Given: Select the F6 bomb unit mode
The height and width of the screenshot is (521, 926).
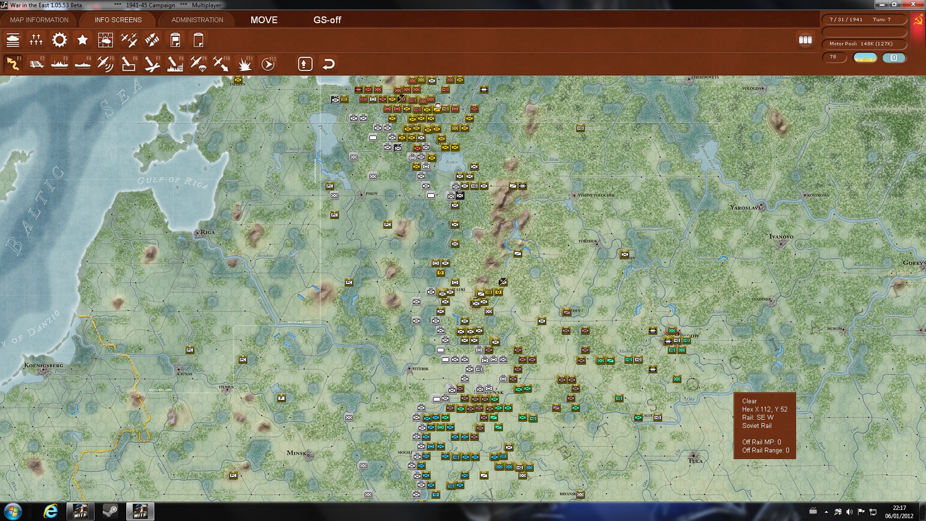Looking at the screenshot, I should tap(129, 64).
